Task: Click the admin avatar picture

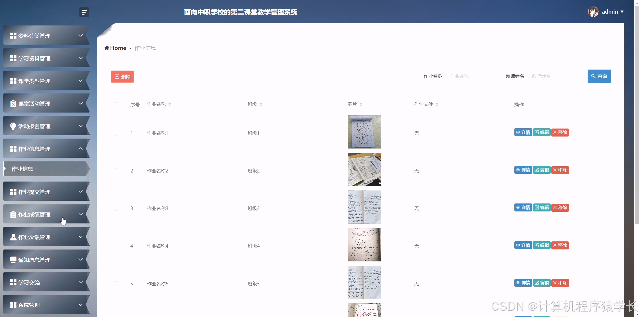Action: coord(593,12)
